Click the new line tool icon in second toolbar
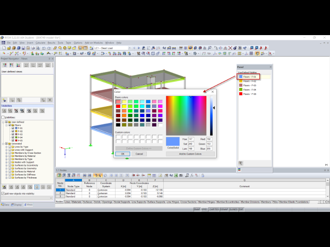 pos(11,54)
